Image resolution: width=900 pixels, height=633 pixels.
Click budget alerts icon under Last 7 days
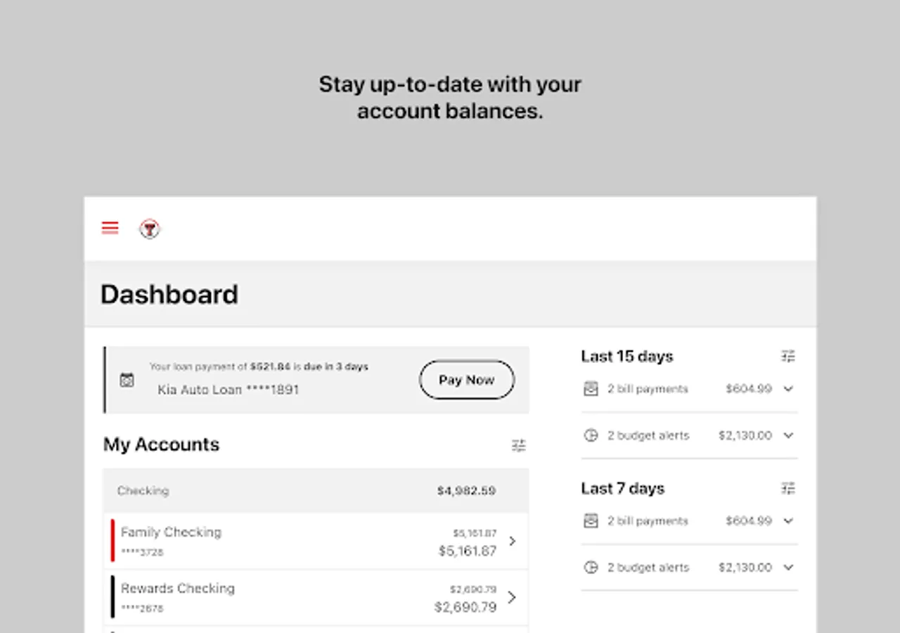pyautogui.click(x=591, y=568)
